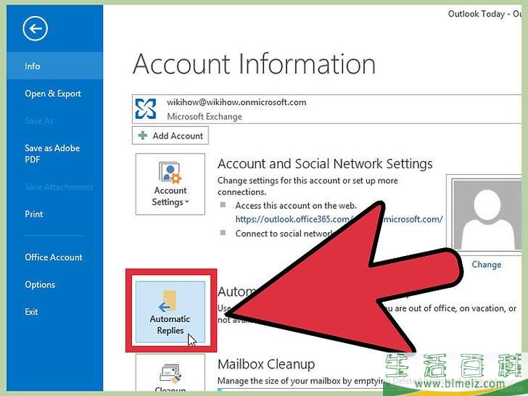The height and width of the screenshot is (396, 528).
Task: Click the Account Information heading
Action: coord(255,64)
